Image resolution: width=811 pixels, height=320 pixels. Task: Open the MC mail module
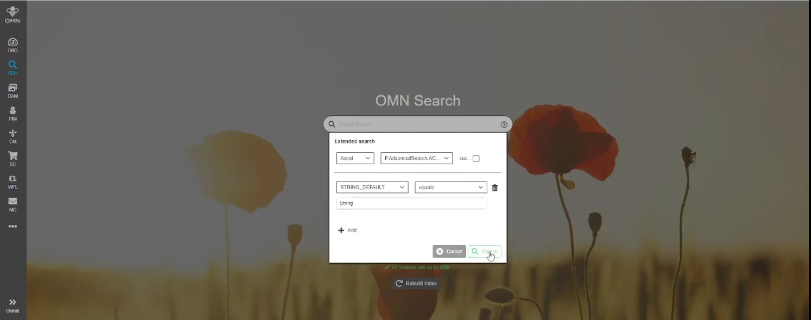pyautogui.click(x=13, y=205)
